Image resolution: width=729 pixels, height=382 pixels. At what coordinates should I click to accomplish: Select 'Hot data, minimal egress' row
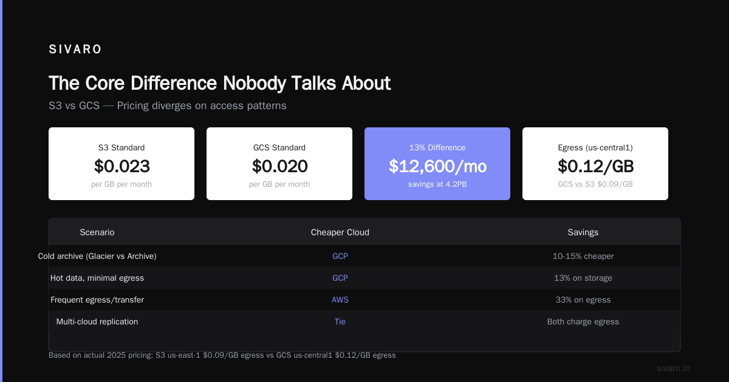[x=364, y=278]
